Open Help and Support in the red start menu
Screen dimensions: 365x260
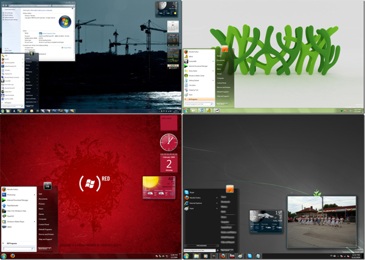click(x=46, y=239)
